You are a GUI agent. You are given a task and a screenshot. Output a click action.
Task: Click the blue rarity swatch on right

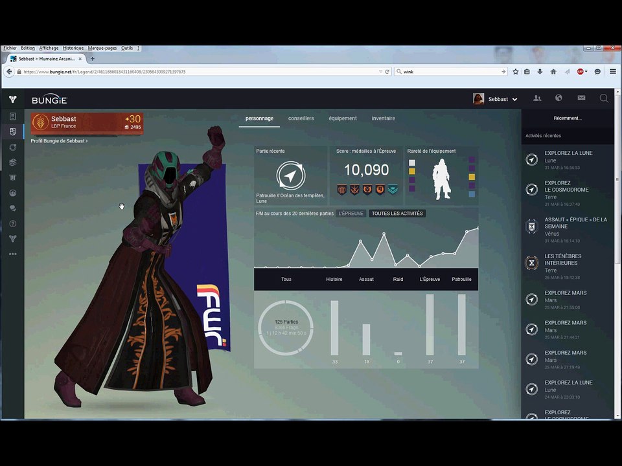coord(472,194)
